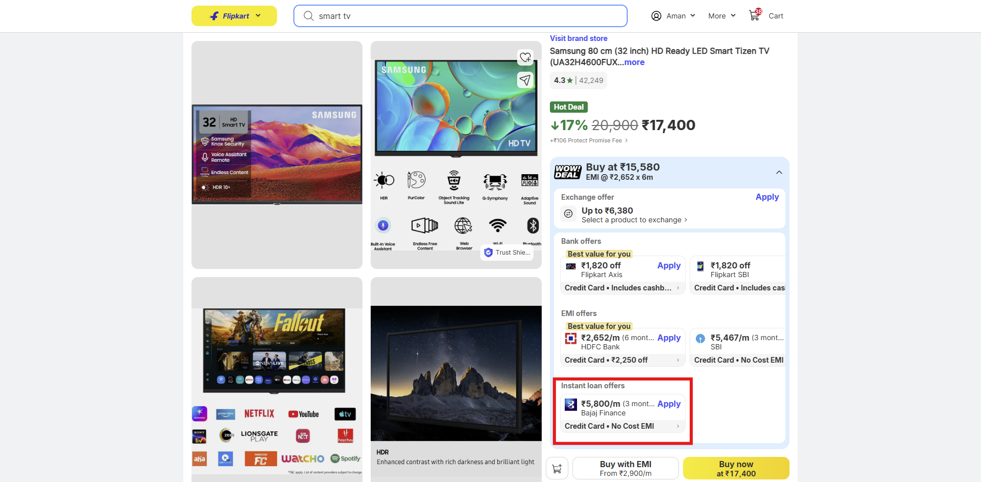Click the HDFC Bank logo icon
This screenshot has width=981, height=482.
pos(570,339)
